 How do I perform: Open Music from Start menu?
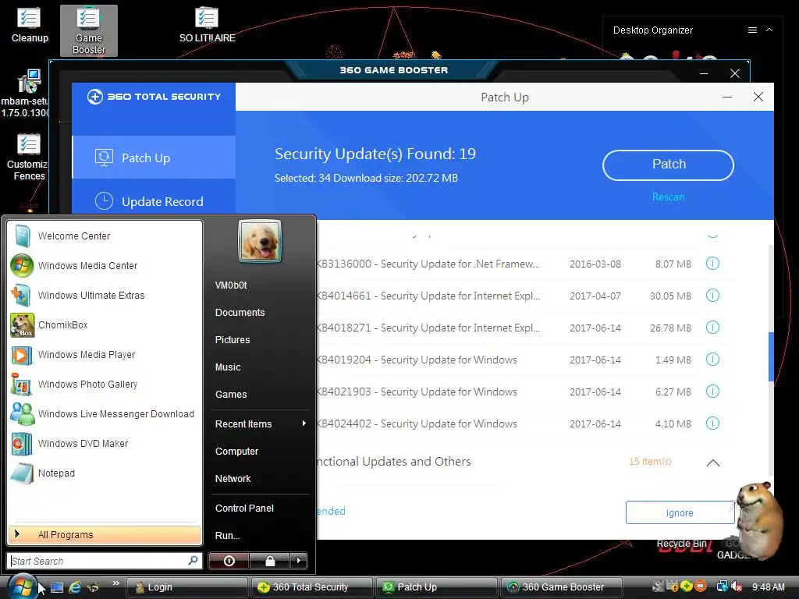228,367
